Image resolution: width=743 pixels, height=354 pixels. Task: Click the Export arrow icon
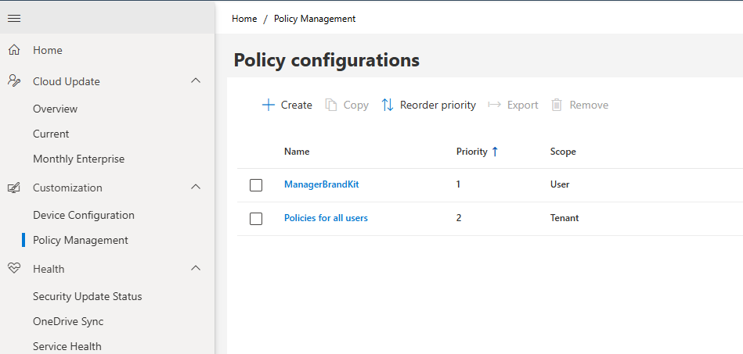494,105
